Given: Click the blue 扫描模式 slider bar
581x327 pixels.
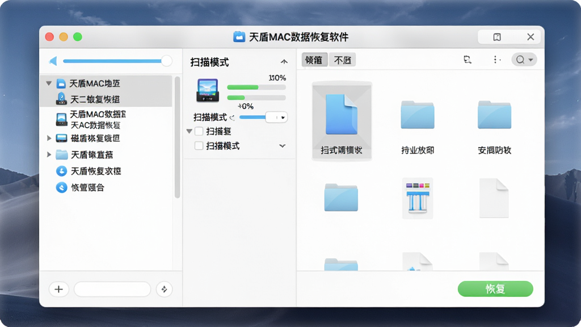Looking at the screenshot, I should click(252, 117).
